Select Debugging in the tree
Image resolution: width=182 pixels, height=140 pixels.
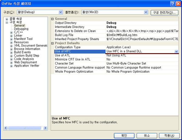pyautogui.click(x=21, y=29)
